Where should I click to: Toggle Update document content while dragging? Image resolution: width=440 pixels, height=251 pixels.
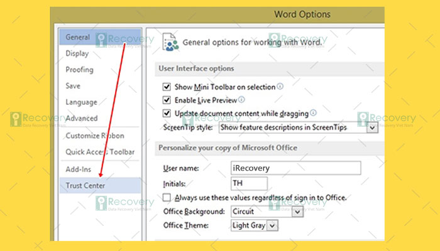coord(167,113)
